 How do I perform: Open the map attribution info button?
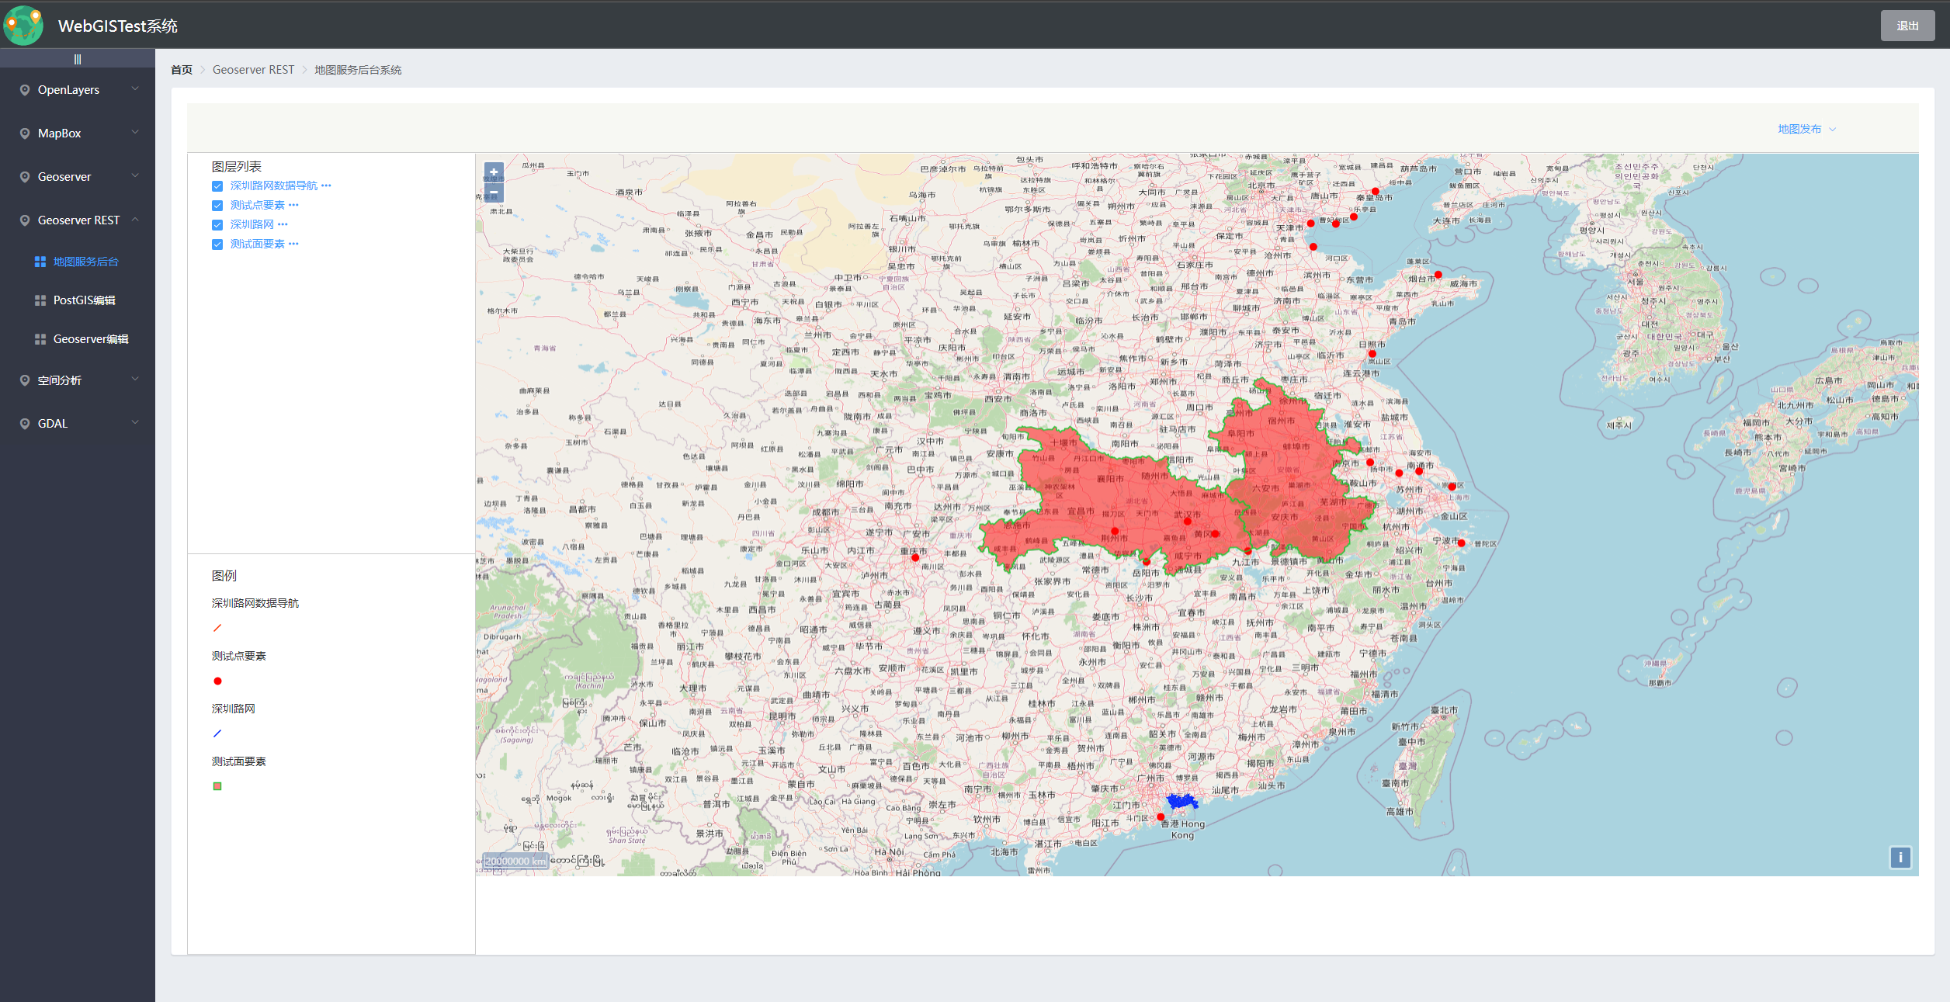[x=1900, y=858]
